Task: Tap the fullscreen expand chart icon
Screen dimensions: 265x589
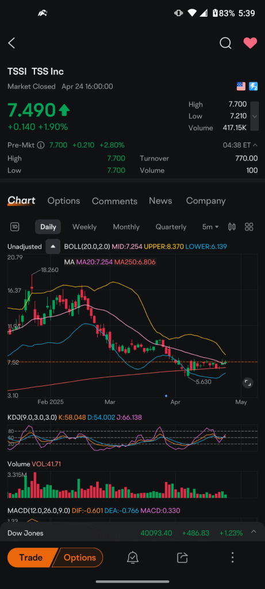Action: point(248,383)
